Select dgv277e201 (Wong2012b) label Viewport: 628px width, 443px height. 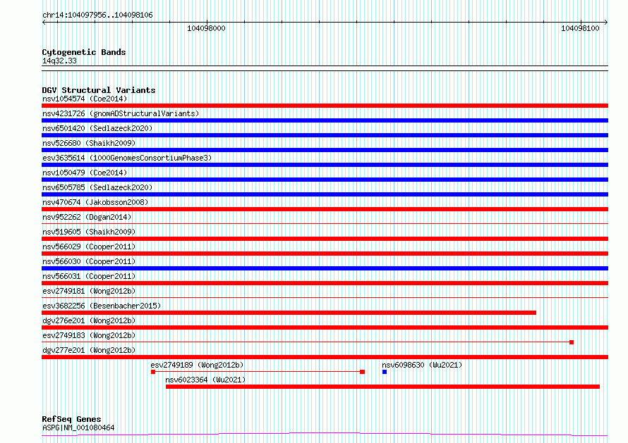89,350
